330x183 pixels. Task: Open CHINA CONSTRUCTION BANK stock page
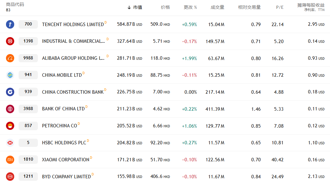point(73,92)
